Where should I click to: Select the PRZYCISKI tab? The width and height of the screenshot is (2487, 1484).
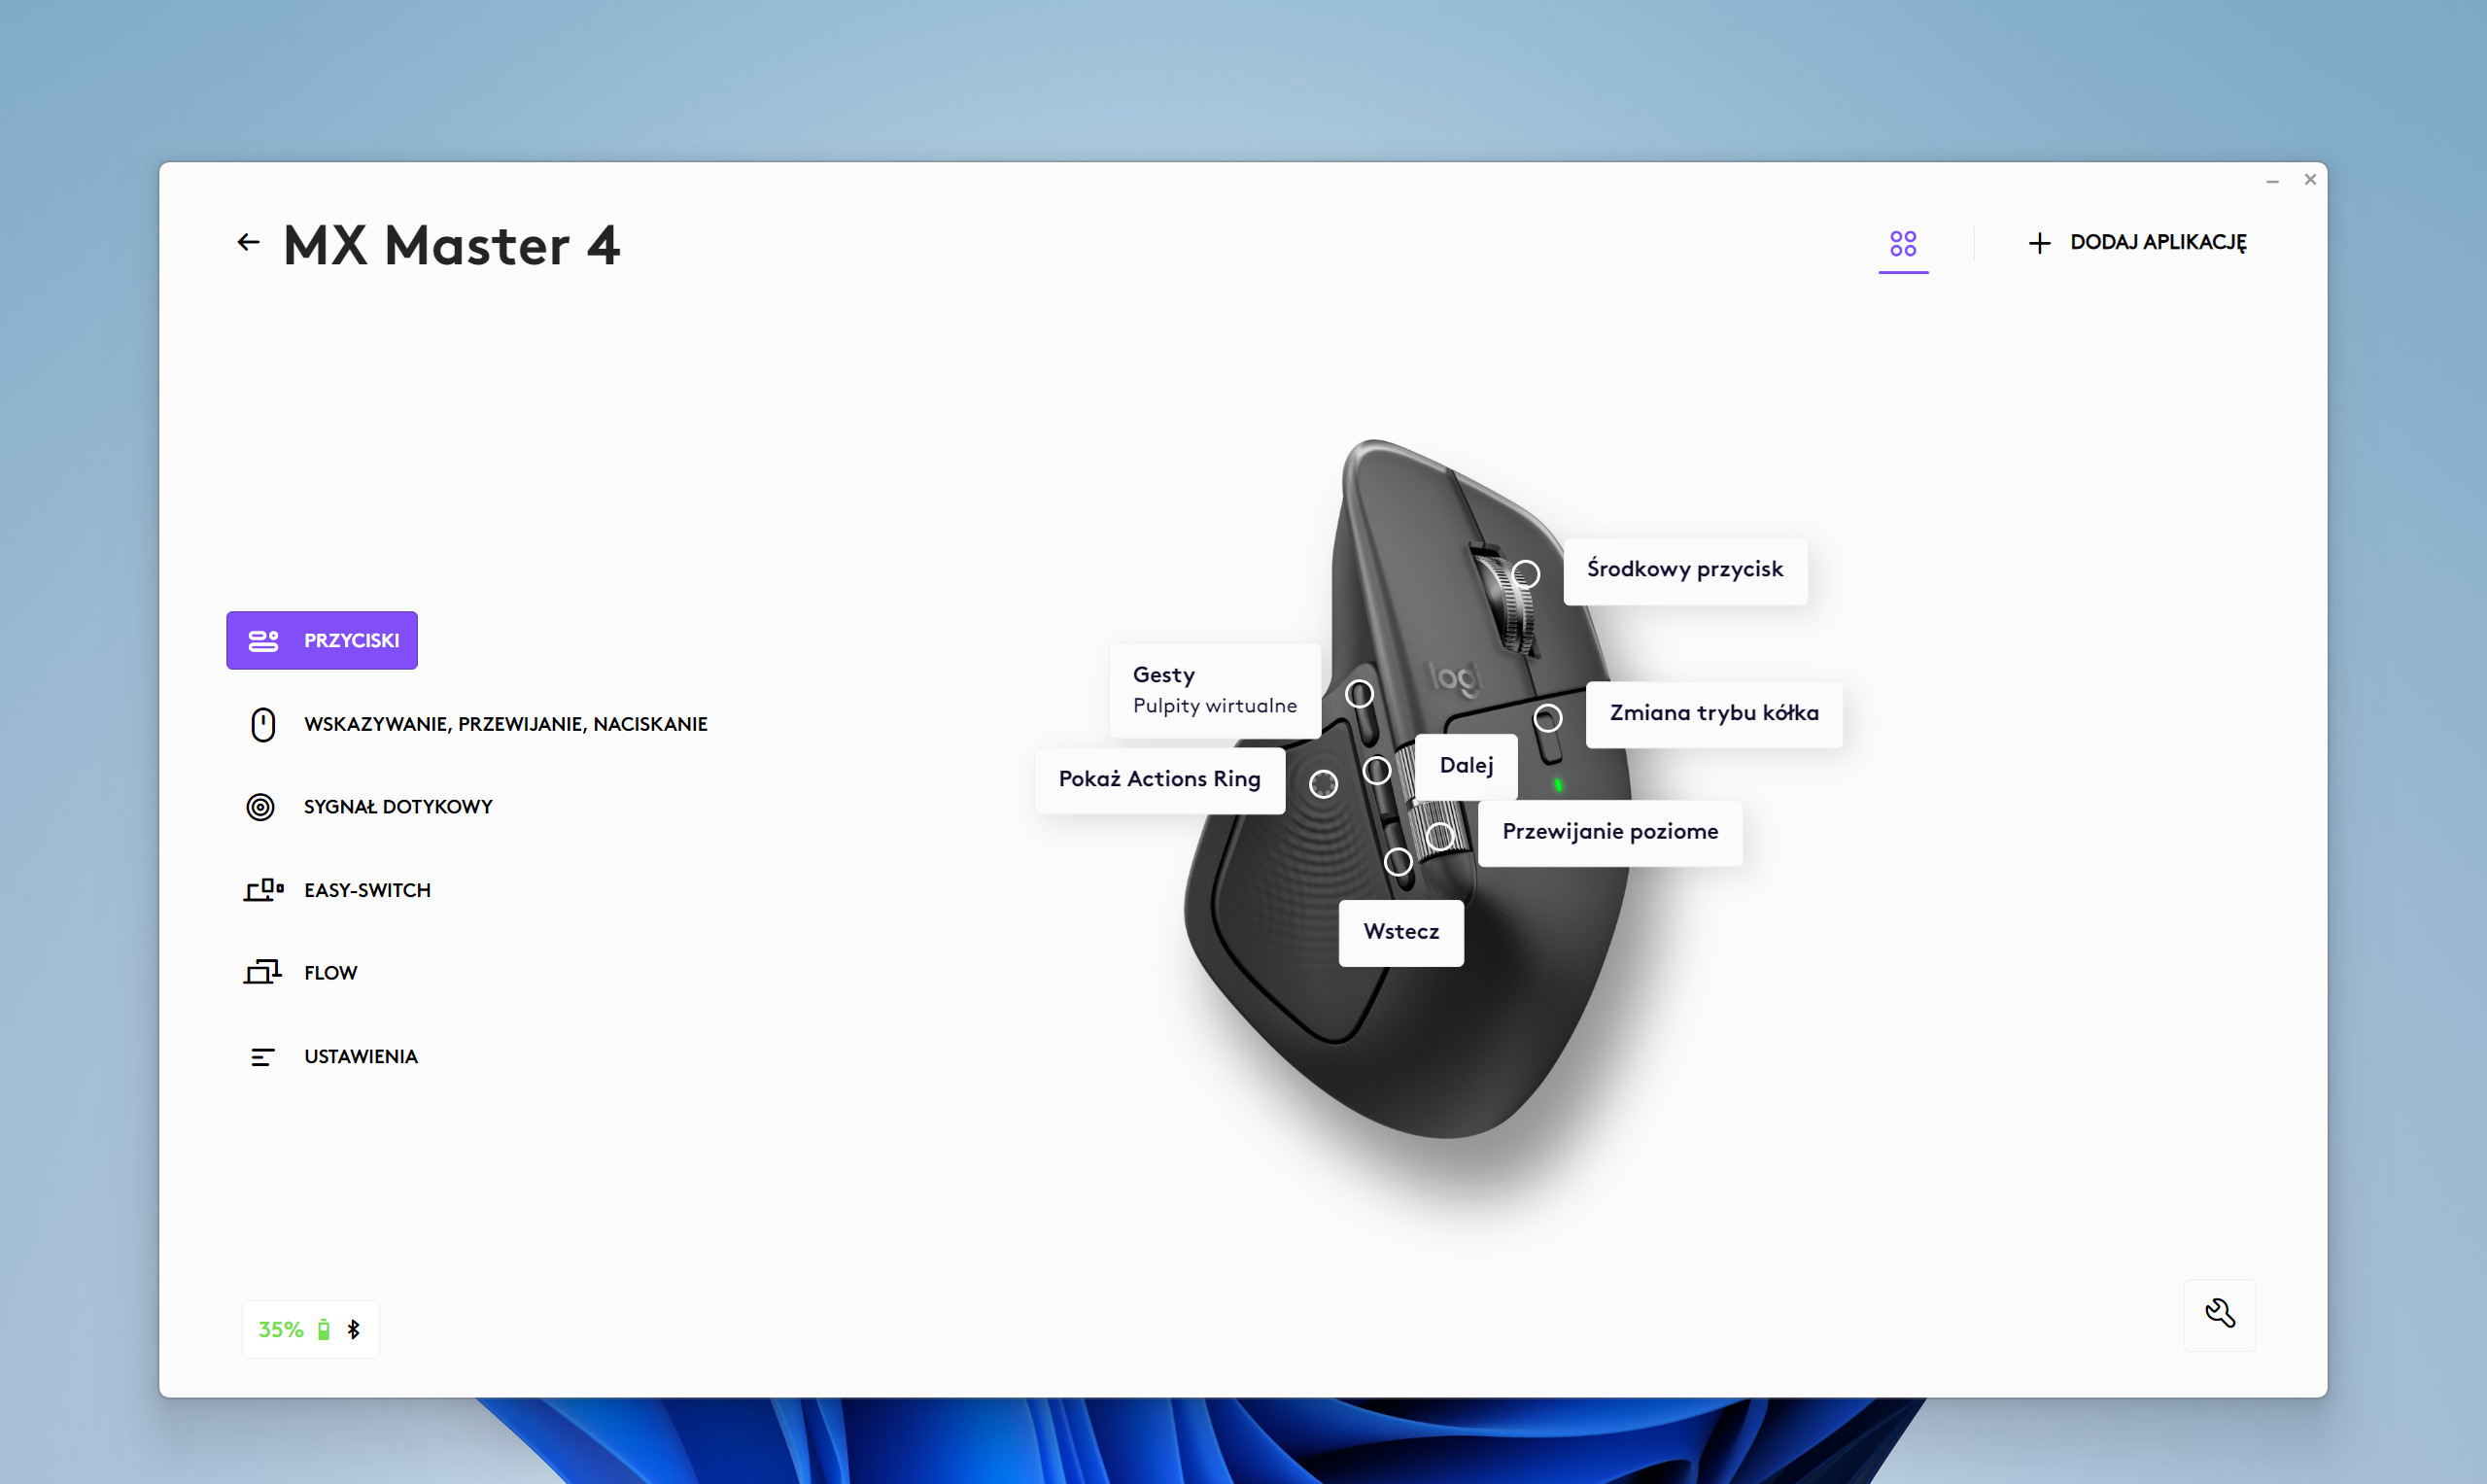(321, 640)
